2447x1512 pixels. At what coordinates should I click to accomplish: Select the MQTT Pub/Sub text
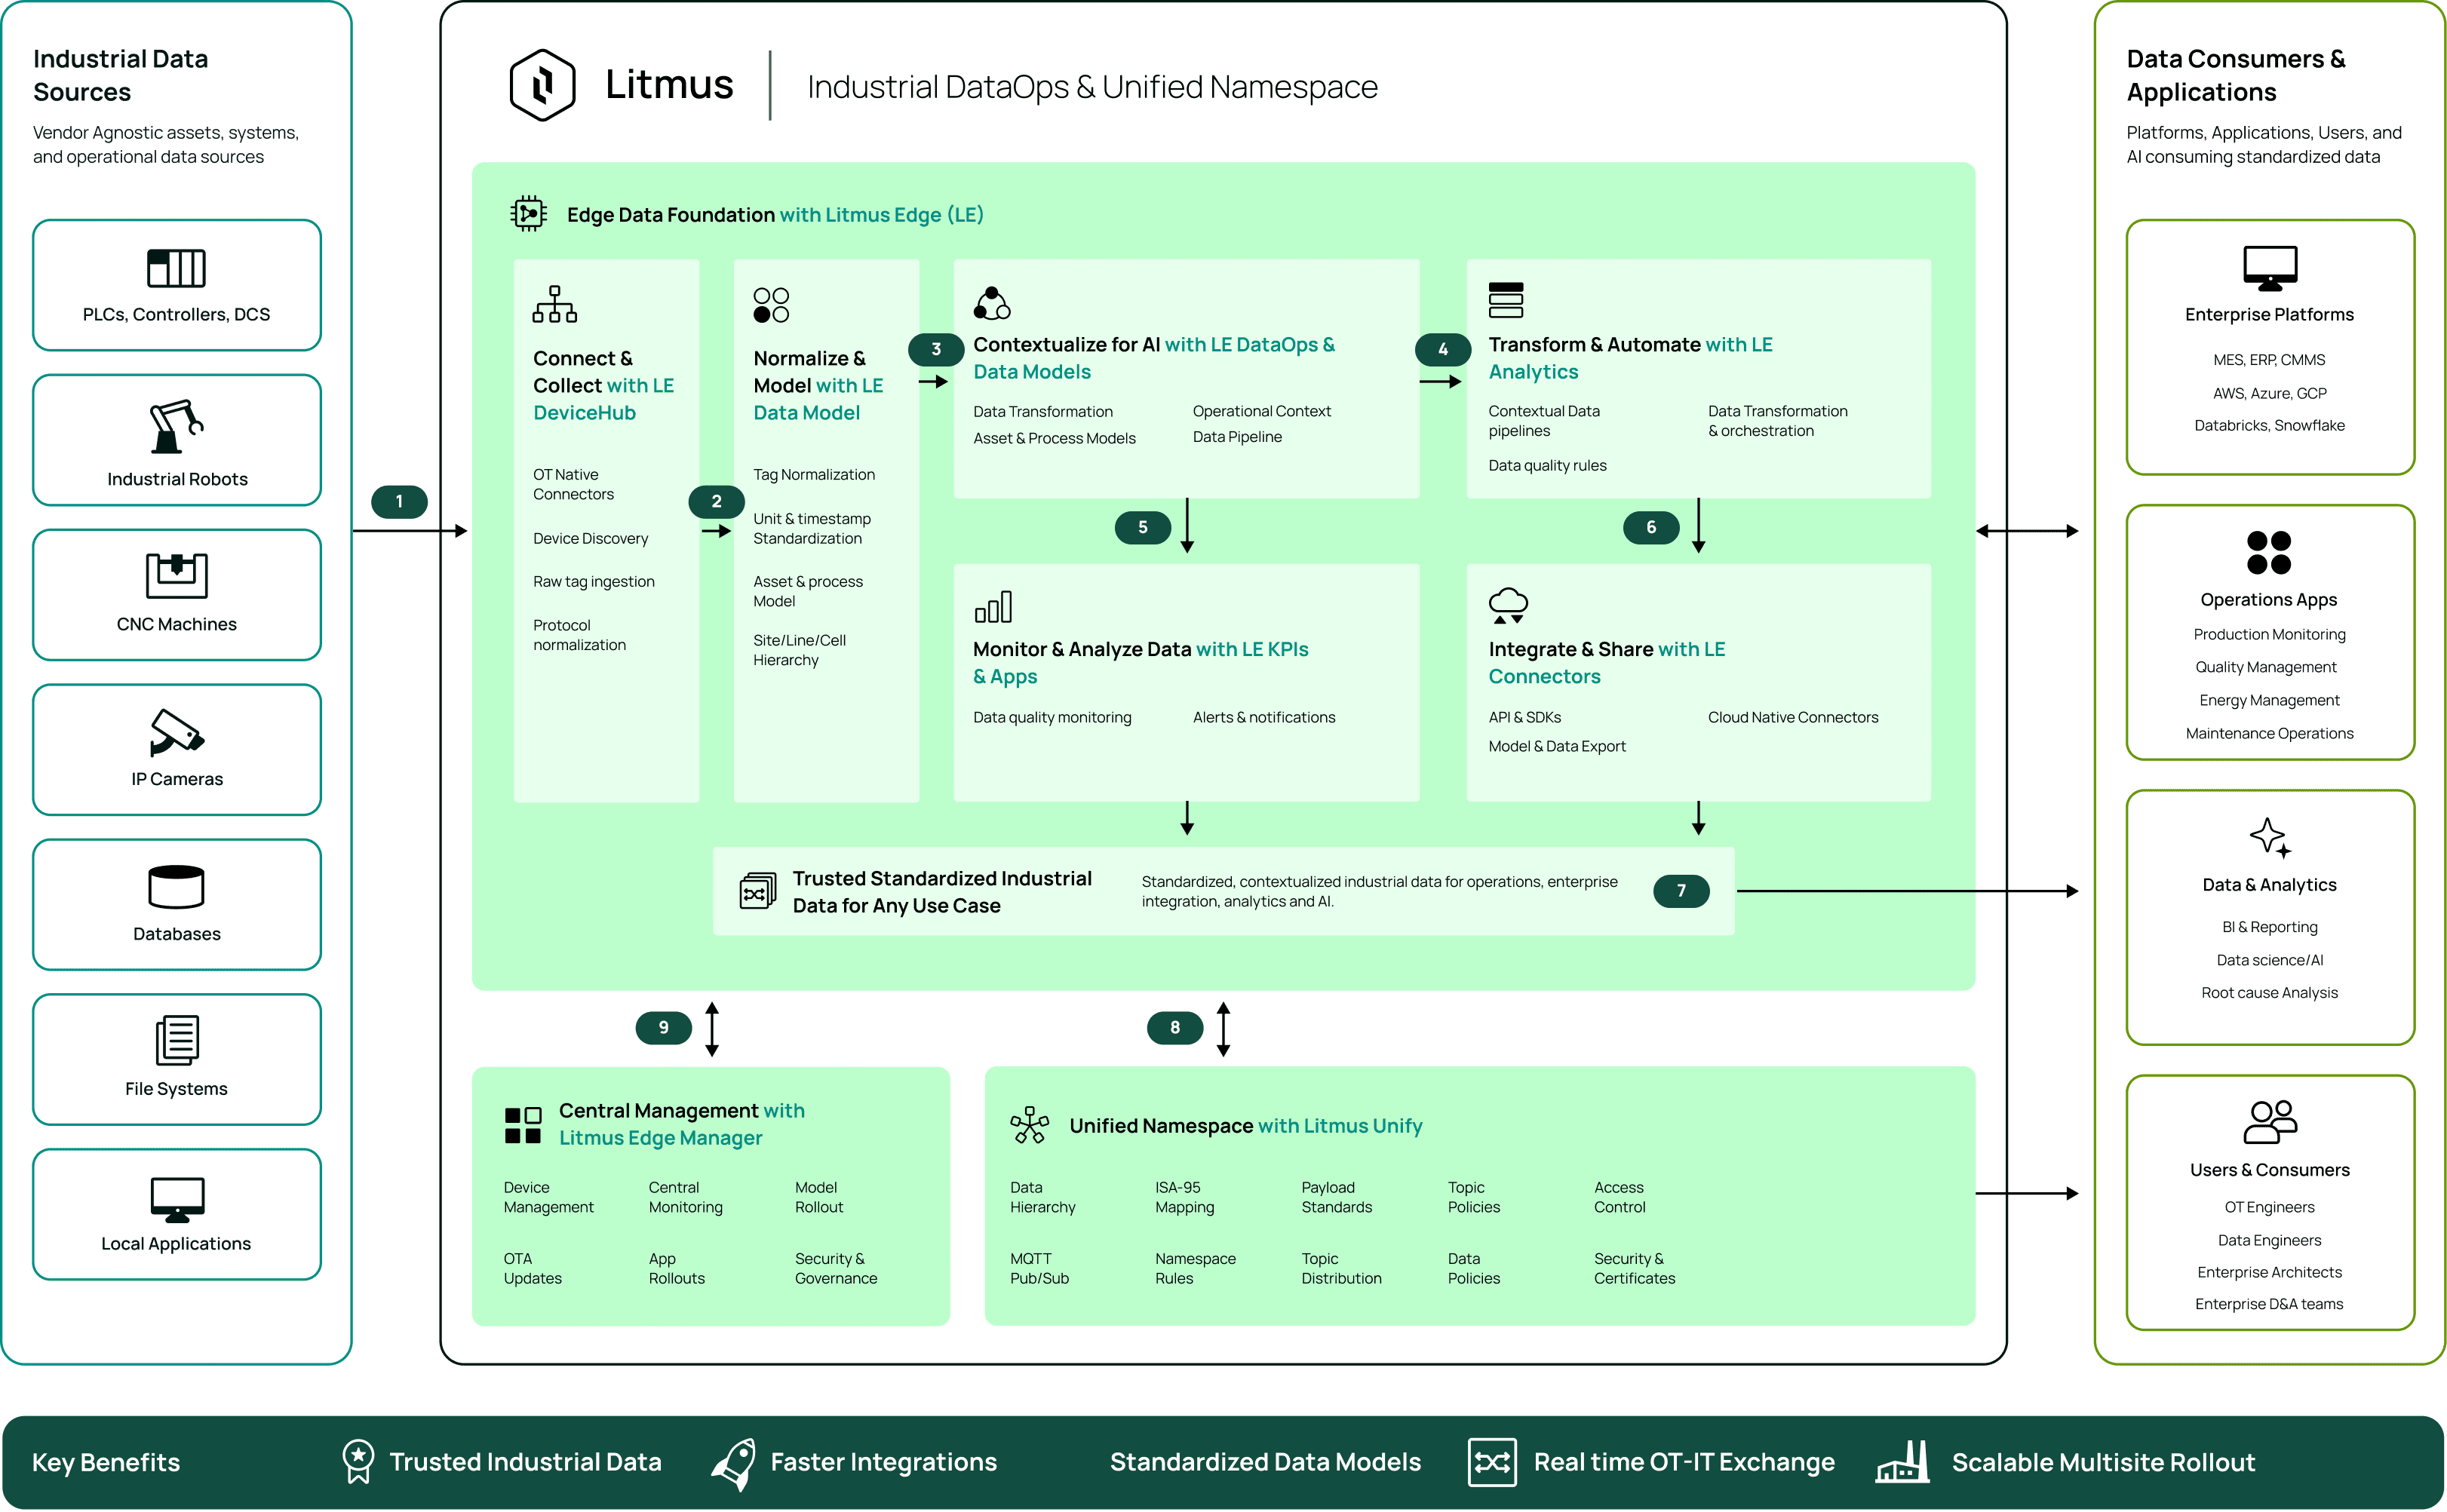tap(1039, 1268)
